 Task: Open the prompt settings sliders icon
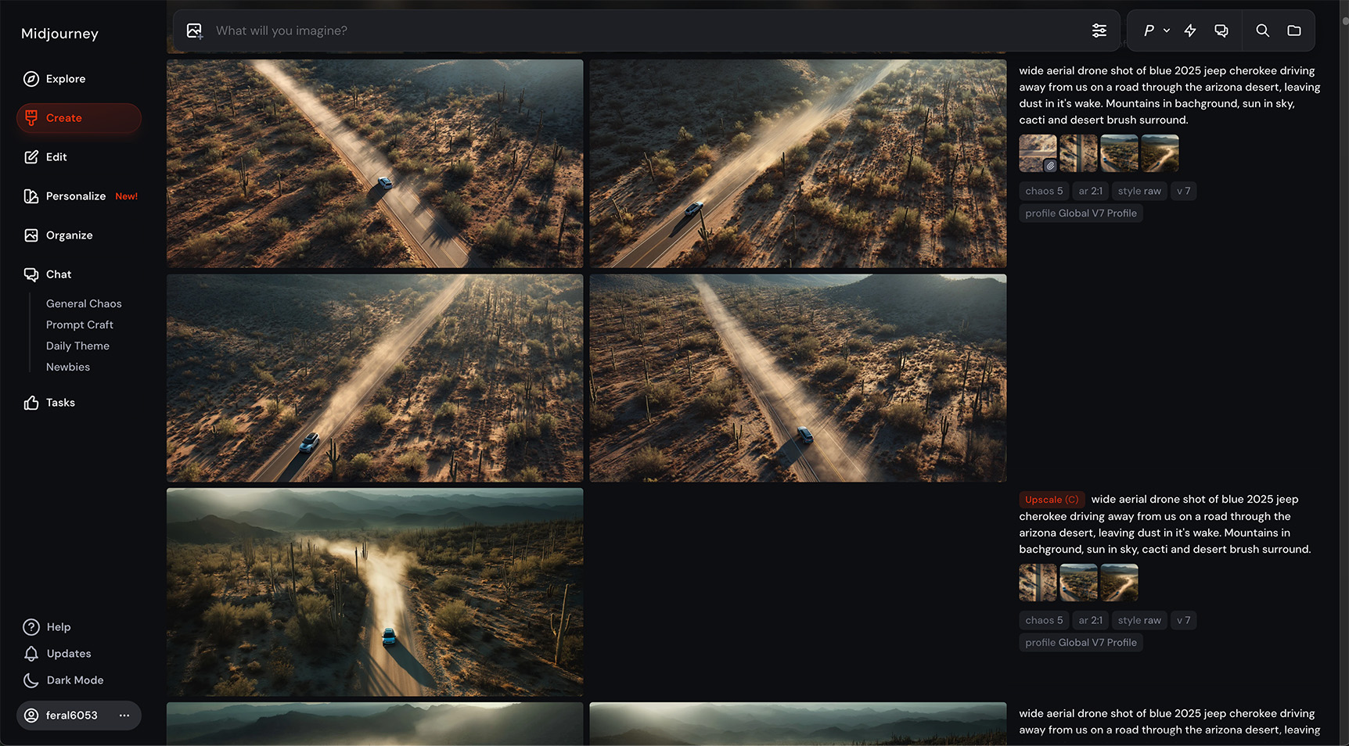click(x=1099, y=30)
